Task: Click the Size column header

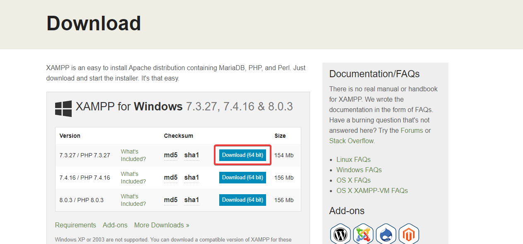Action: (280, 136)
